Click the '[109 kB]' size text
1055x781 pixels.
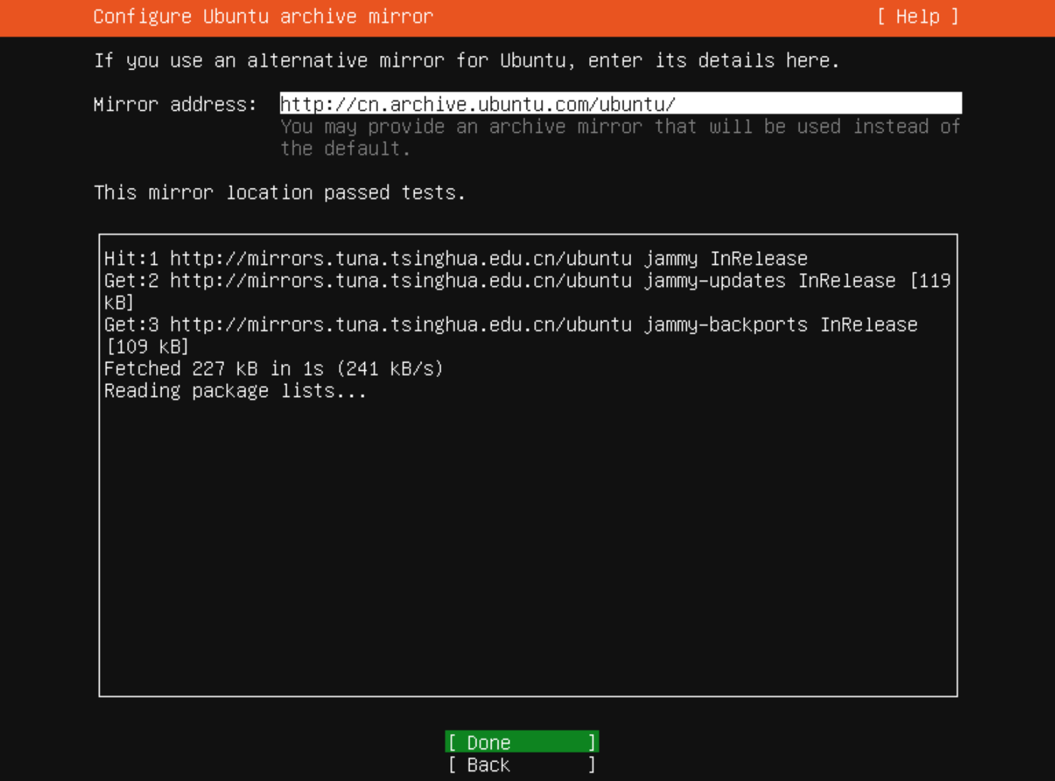click(147, 347)
